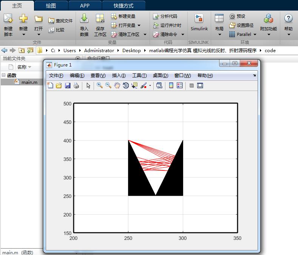Open the brush color dropdown arrow in the Figure 1 toolbar
The width and height of the screenshot is (298, 255).
(x=150, y=86)
